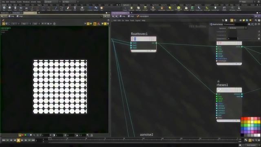Jump to last frame of timeline
This screenshot has height=147, width=261.
coord(33,140)
